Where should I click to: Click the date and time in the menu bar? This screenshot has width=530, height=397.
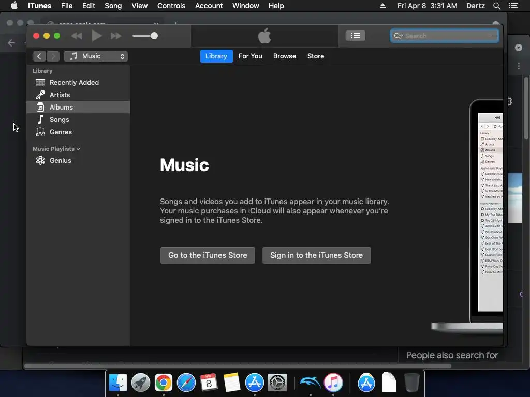click(x=427, y=6)
